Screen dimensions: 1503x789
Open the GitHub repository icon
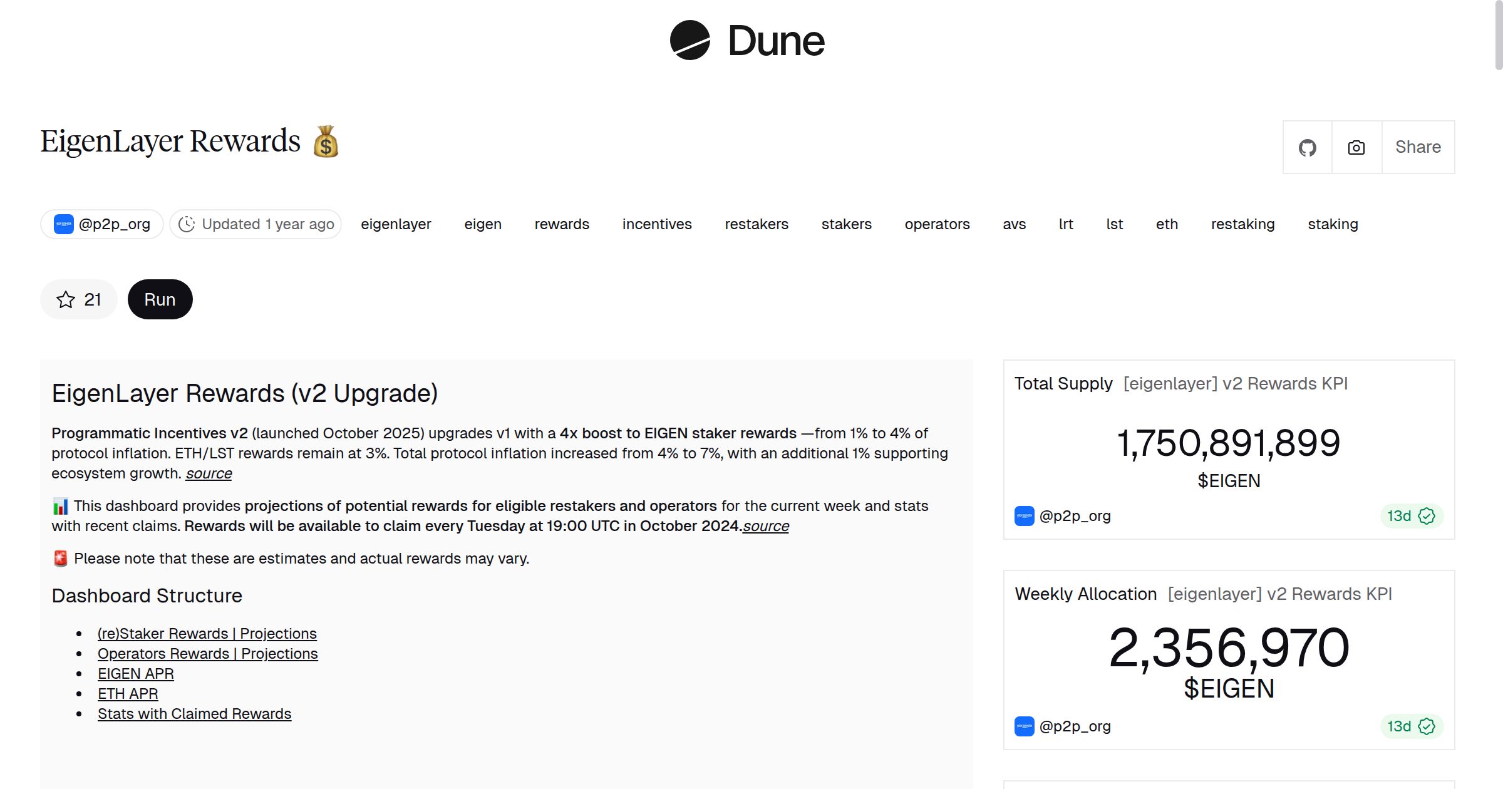click(x=1307, y=148)
